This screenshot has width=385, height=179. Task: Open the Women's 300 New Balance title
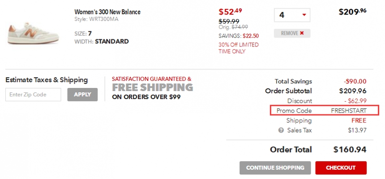(x=107, y=12)
